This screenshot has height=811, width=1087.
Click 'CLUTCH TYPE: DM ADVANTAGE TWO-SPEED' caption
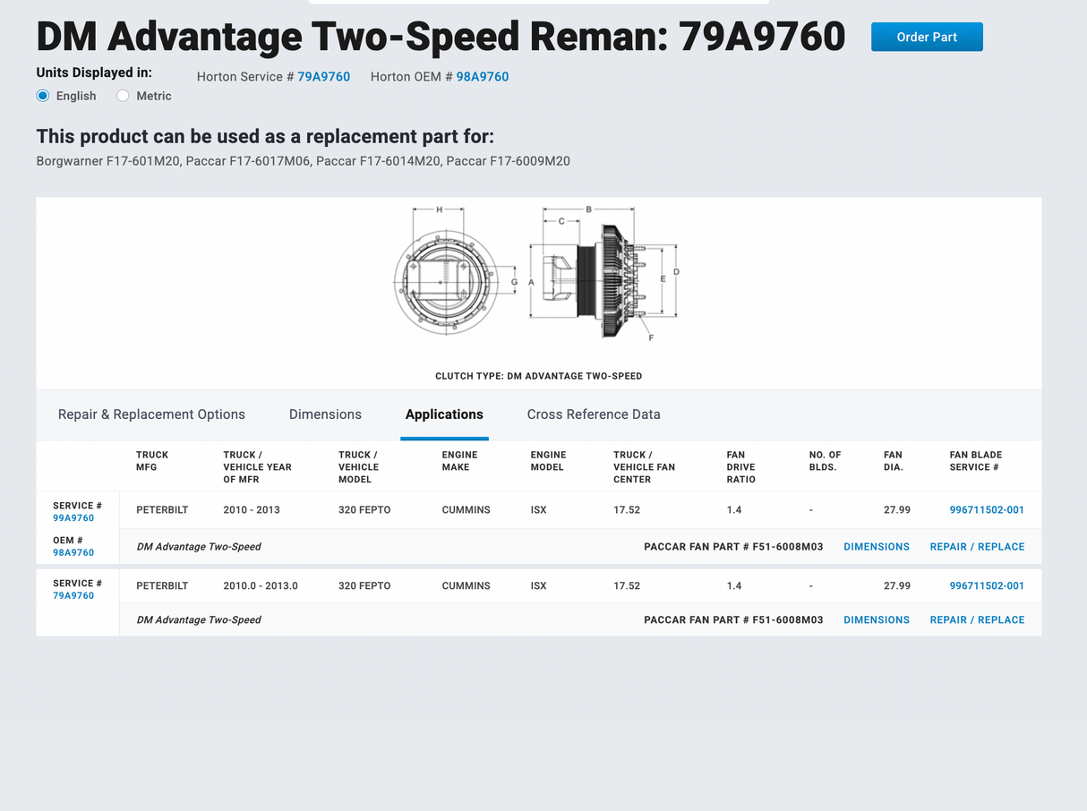tap(539, 376)
